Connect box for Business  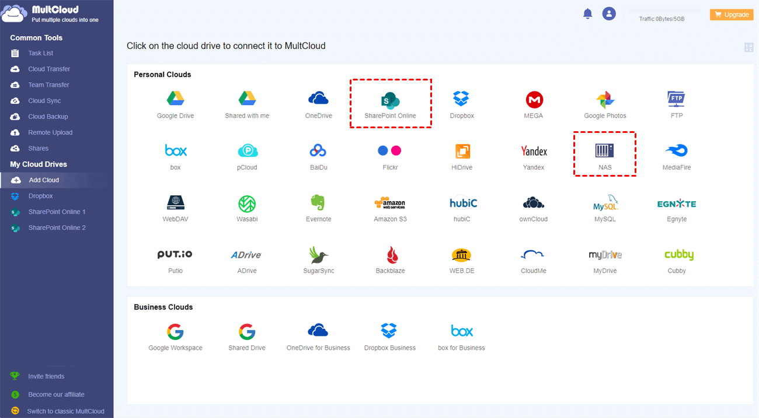tap(461, 331)
